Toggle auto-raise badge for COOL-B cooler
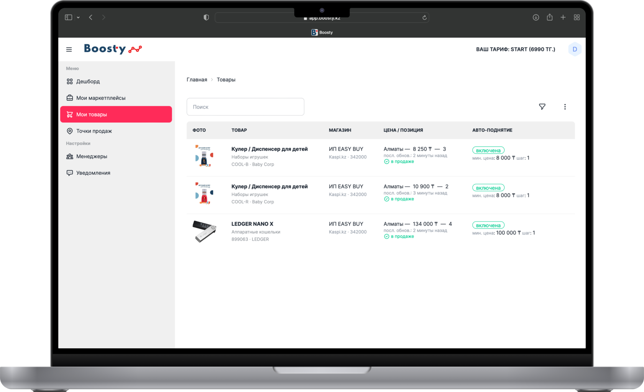The width and height of the screenshot is (644, 392). [488, 150]
